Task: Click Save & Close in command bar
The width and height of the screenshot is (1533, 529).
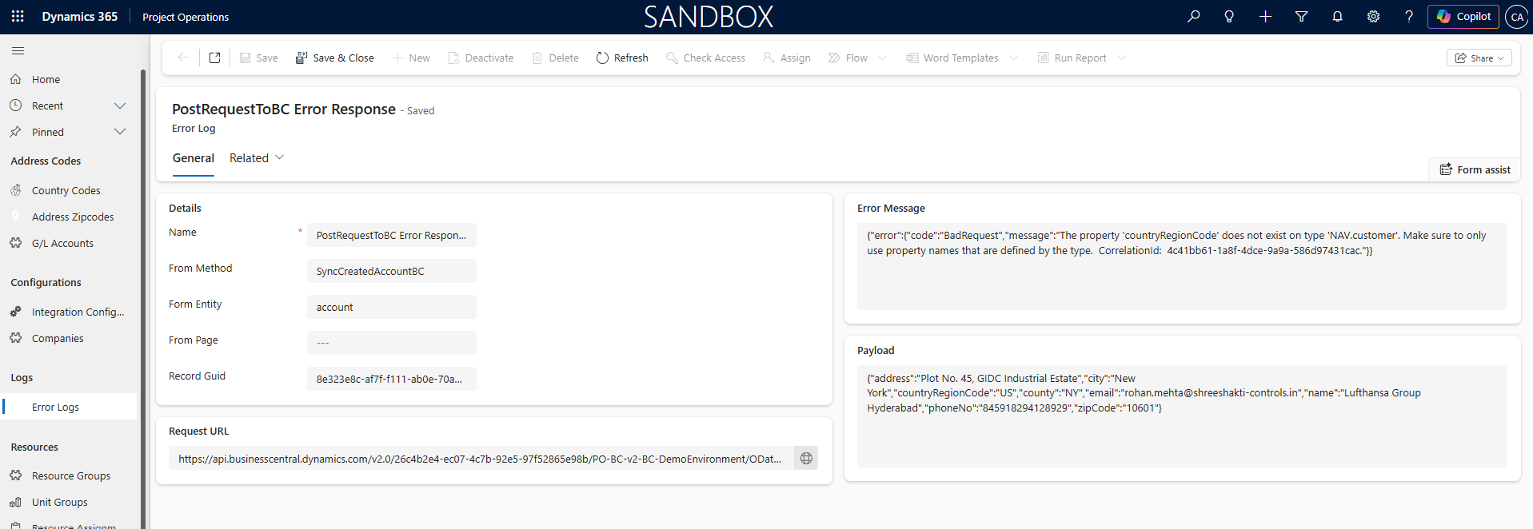Action: (x=334, y=58)
